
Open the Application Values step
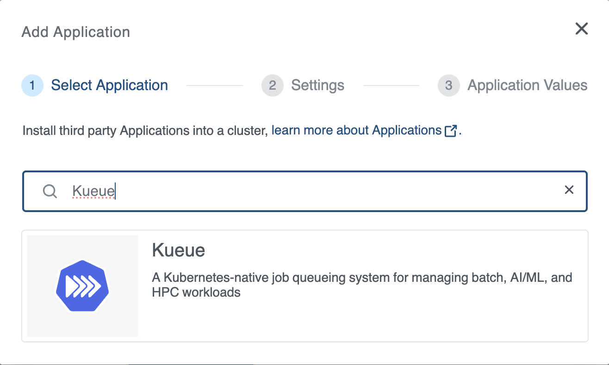coord(527,85)
